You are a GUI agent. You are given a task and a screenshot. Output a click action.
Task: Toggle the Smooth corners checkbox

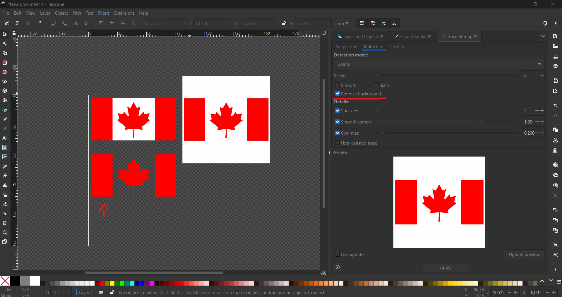tap(337, 122)
